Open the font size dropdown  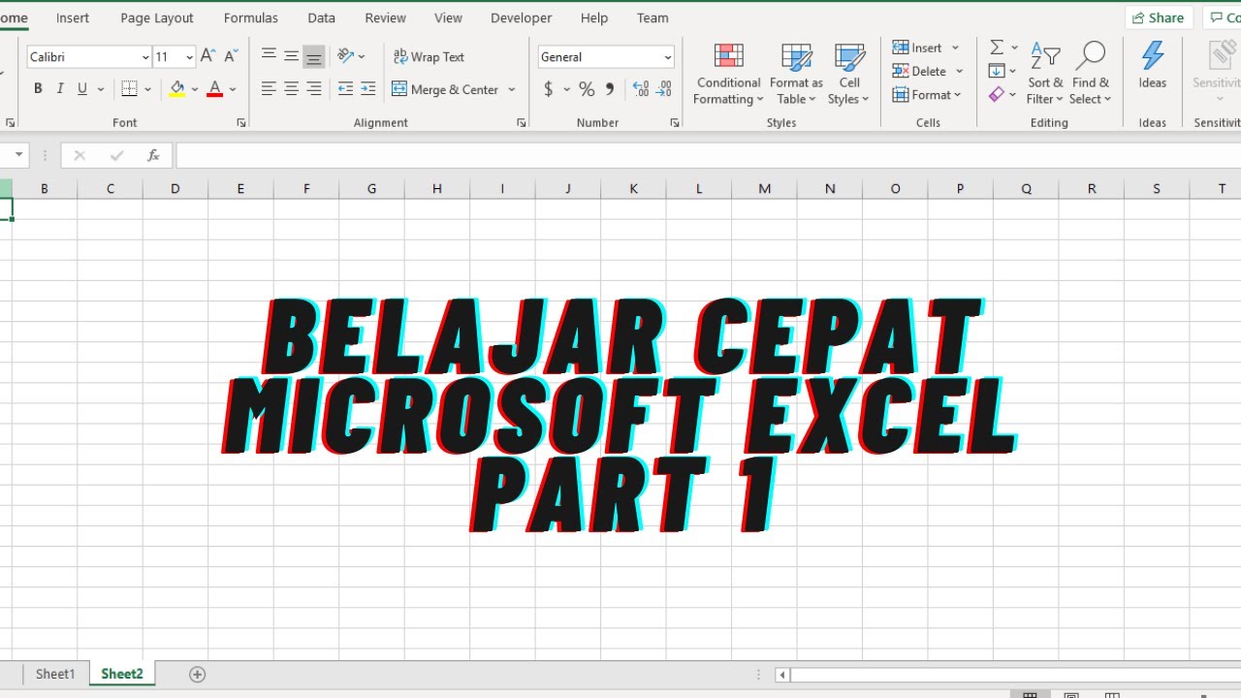[189, 57]
